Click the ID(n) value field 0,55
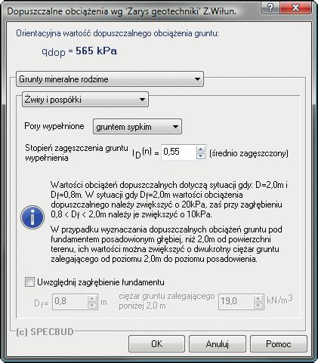Viewport: 318px width, 363px height. click(x=178, y=152)
